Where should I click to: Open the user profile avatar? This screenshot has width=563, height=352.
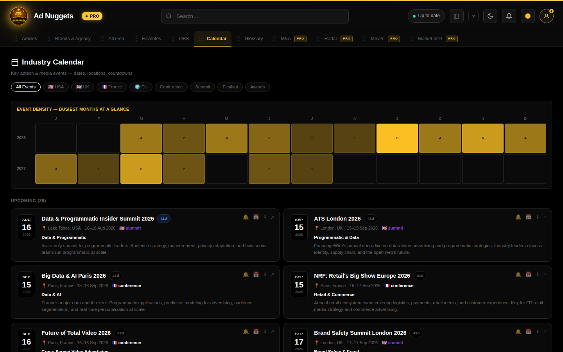[547, 16]
